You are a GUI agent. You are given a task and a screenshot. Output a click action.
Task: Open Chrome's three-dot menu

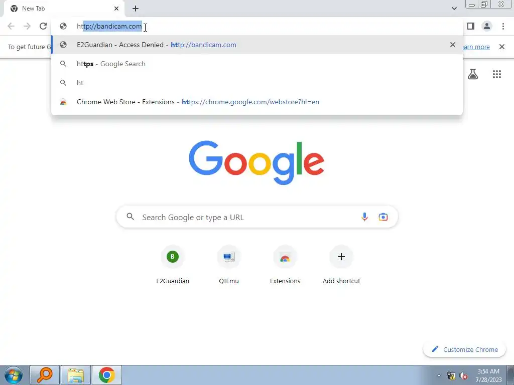(x=503, y=26)
